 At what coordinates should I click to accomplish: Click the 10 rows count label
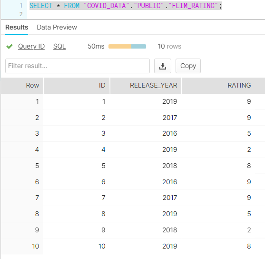click(169, 46)
